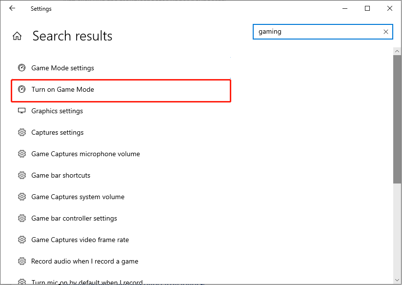Close the Settings window
Screen dimensions: 402x285
click(390, 8)
